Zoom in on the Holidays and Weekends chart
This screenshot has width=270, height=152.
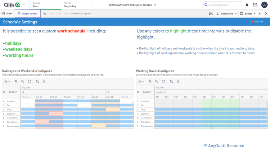pos(16,82)
